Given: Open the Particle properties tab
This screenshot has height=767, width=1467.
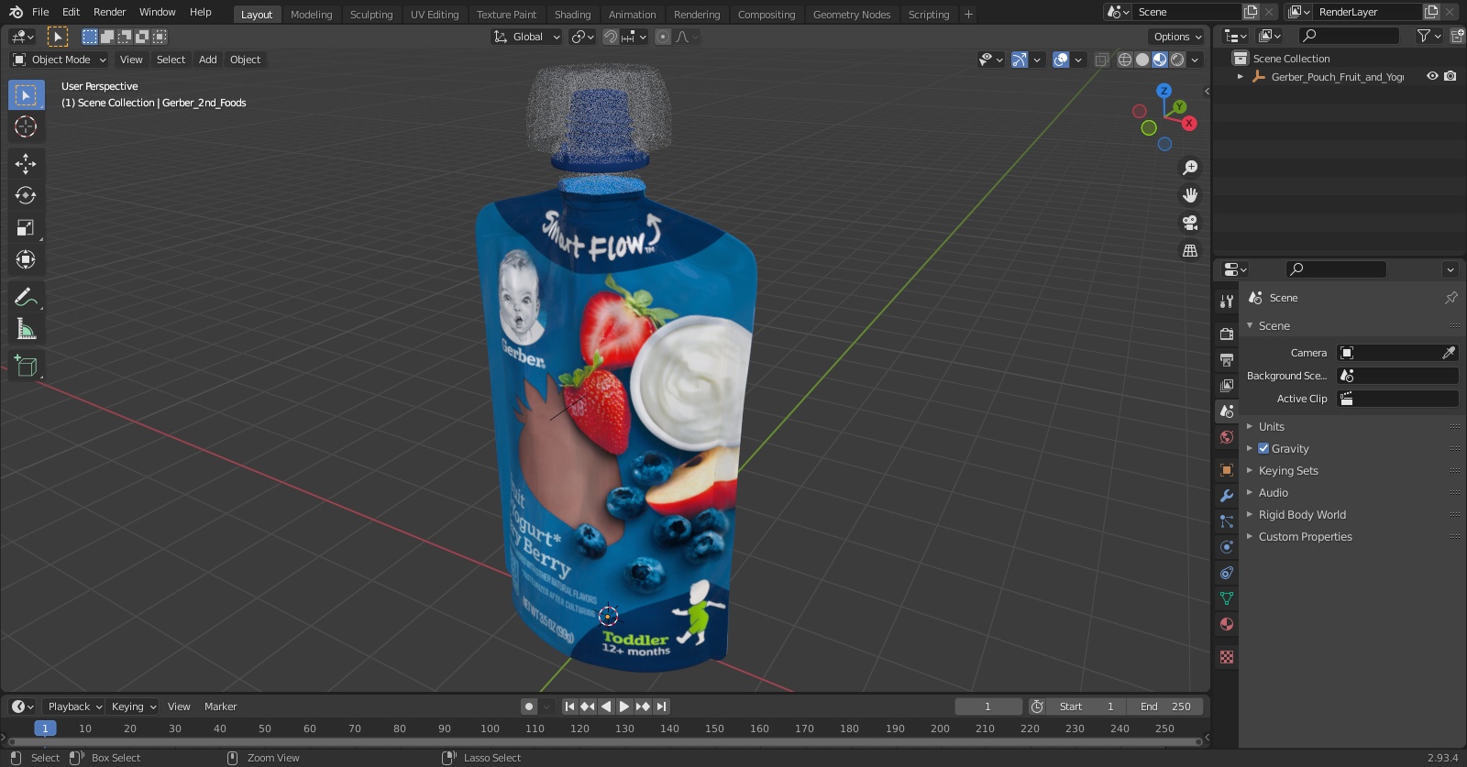Looking at the screenshot, I should point(1227,521).
